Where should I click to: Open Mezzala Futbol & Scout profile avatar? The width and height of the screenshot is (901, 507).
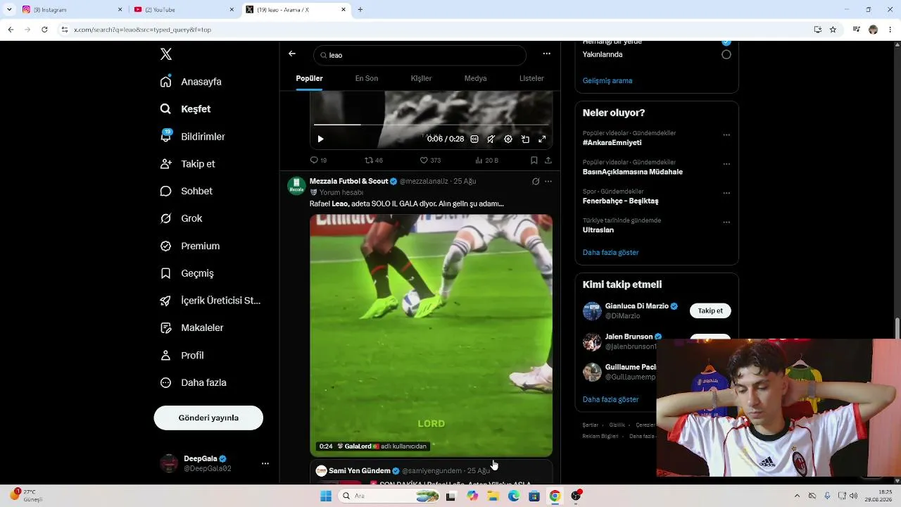(296, 186)
